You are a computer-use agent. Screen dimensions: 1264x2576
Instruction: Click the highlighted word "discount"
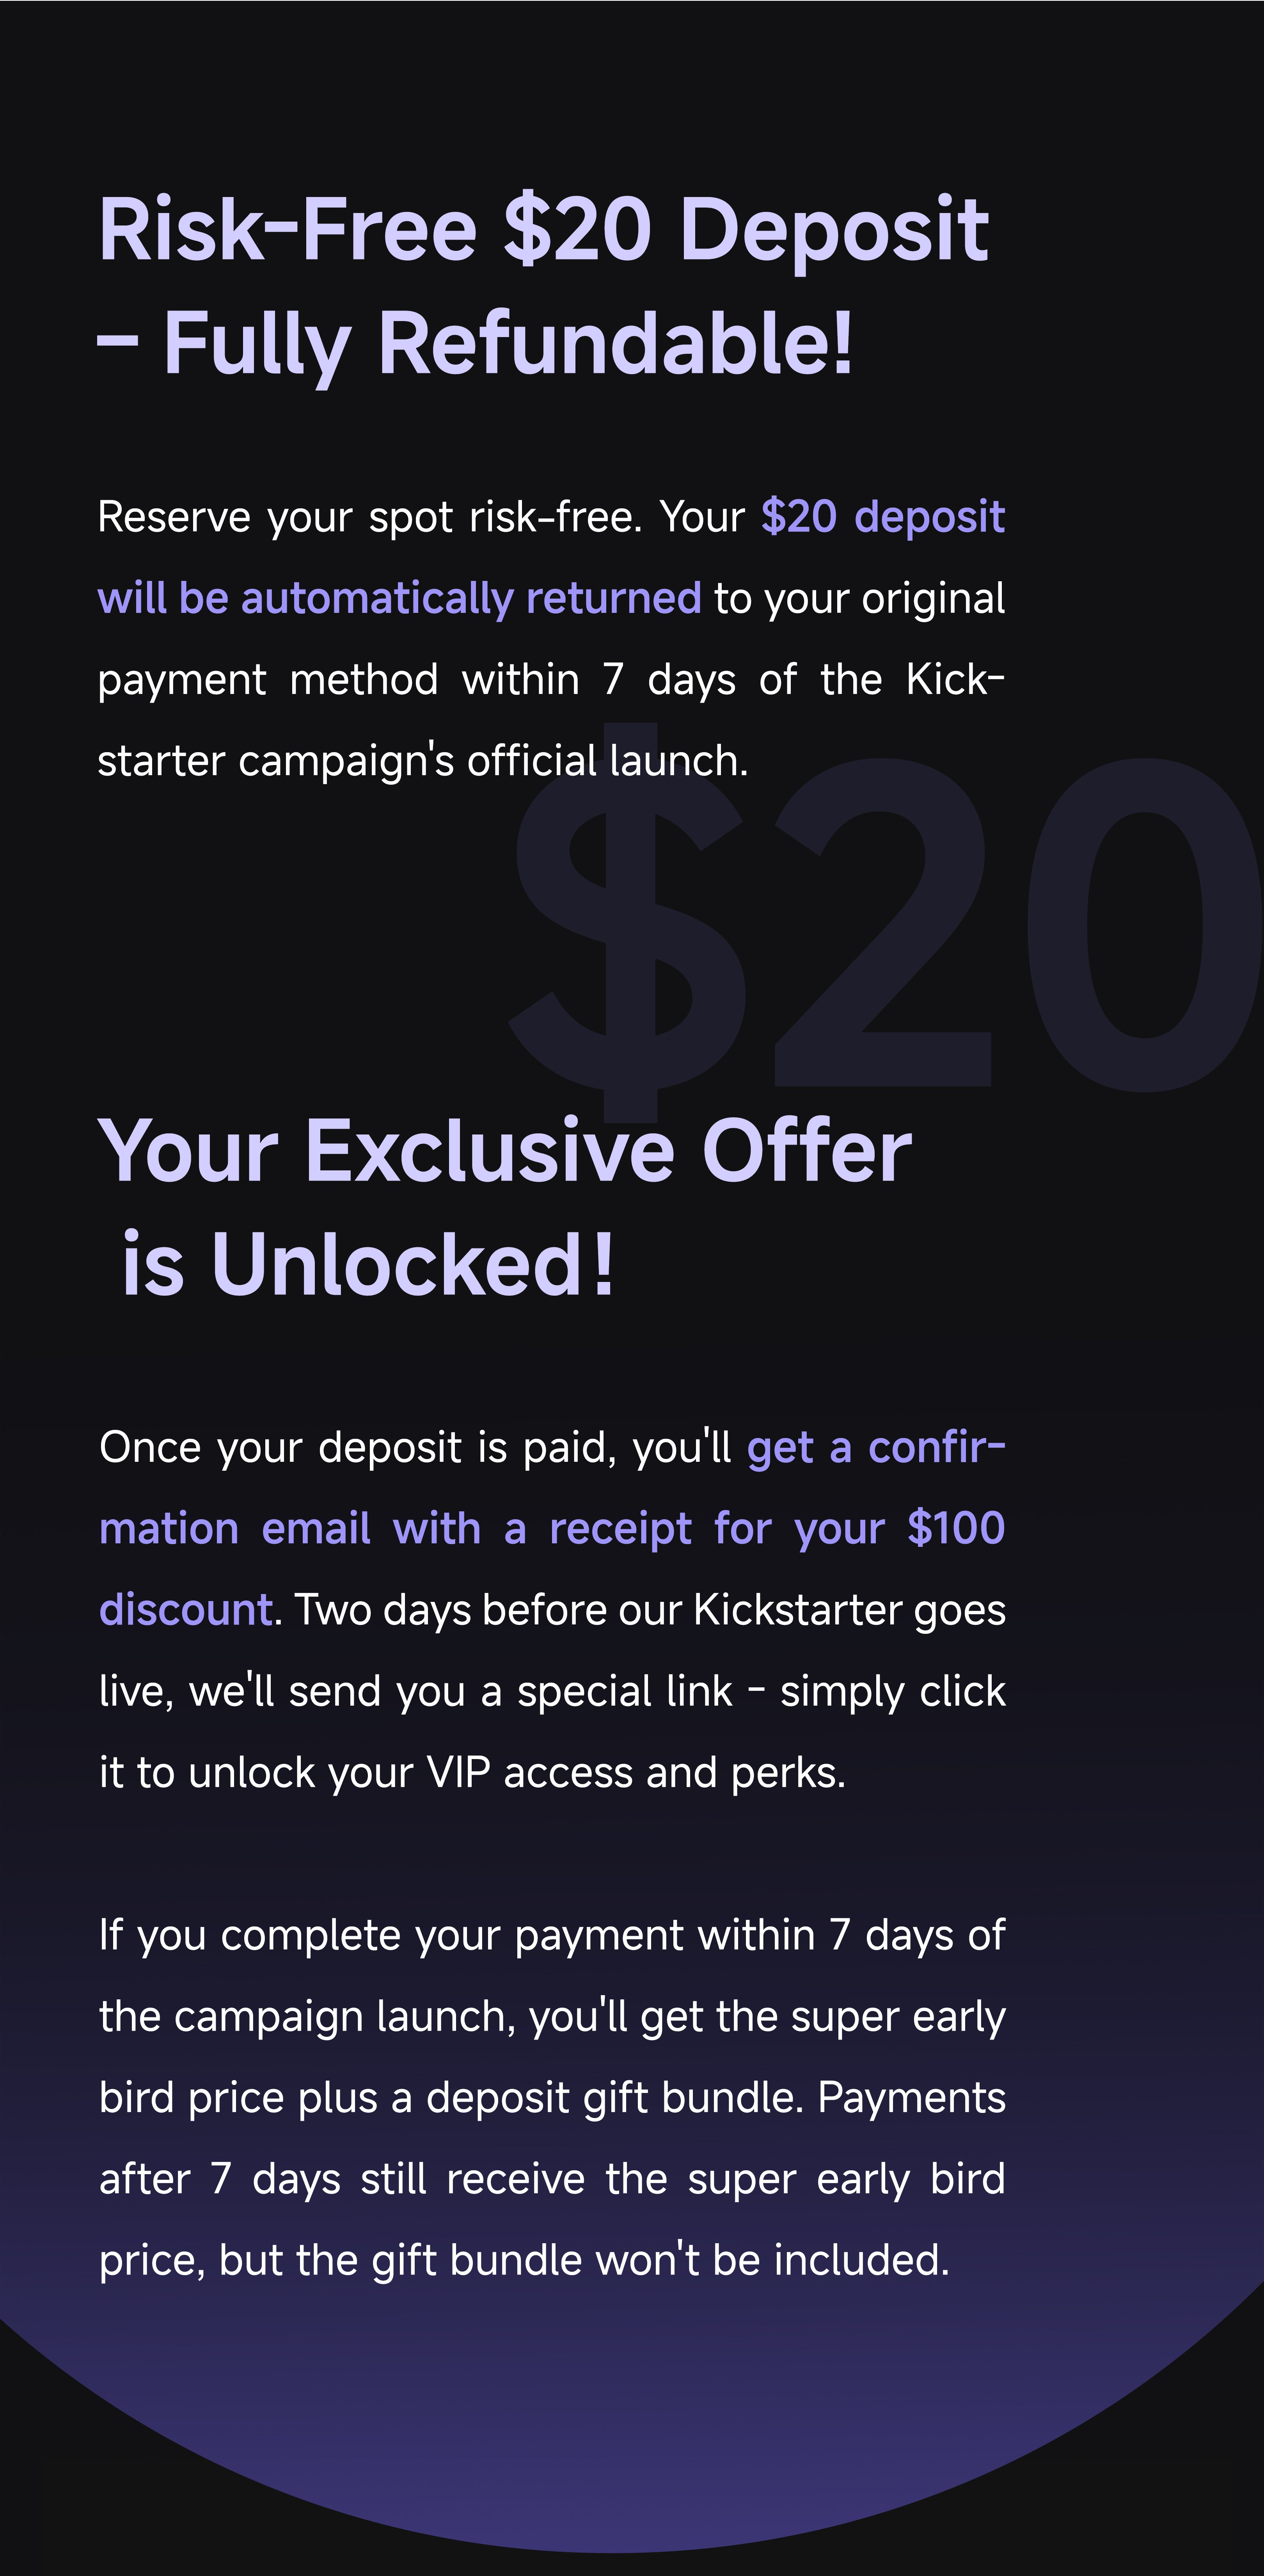click(x=185, y=1610)
